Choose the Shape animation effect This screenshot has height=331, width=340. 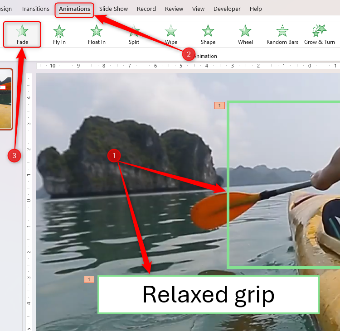pos(208,34)
